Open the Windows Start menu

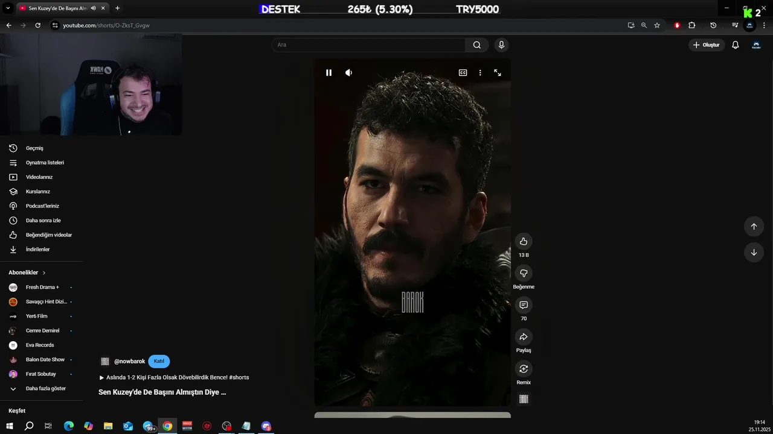point(10,426)
